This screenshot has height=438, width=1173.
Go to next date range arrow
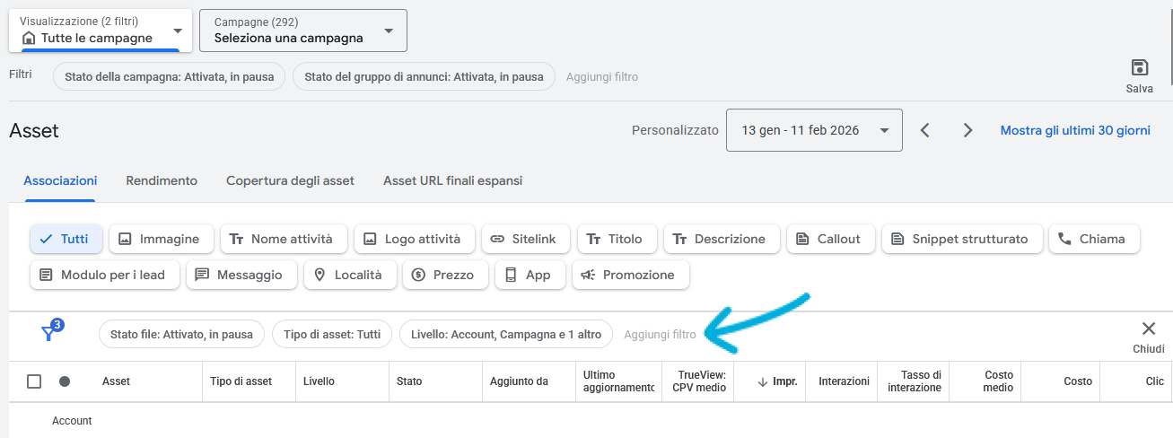click(967, 130)
